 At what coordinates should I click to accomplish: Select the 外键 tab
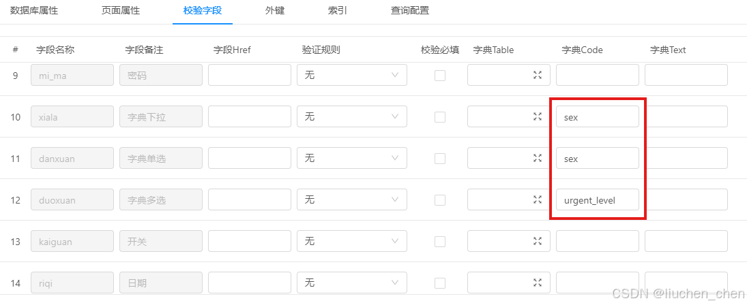coord(275,10)
